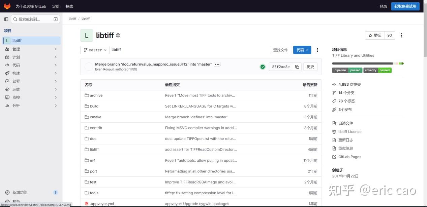Image resolution: width=427 pixels, height=207 pixels.
Task: Click 获取免费试用 button
Action: coord(405,6)
